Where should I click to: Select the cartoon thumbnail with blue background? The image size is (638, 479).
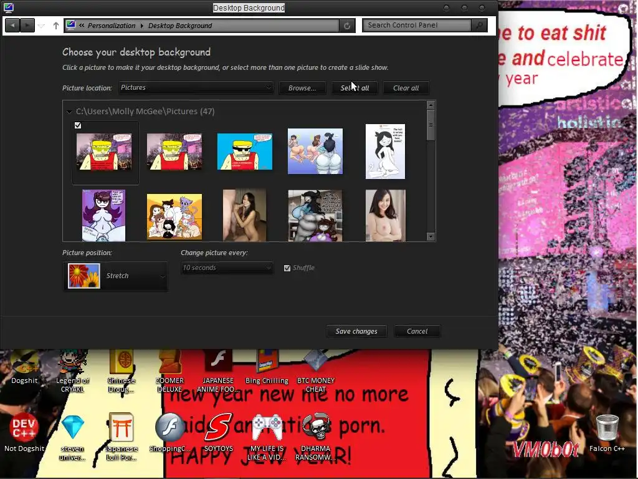click(244, 152)
